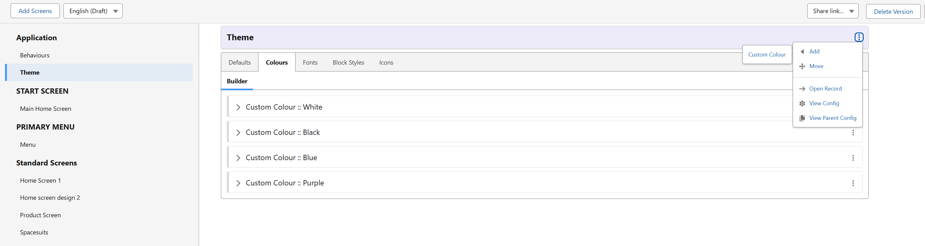Open the English (Draft) language dropdown
This screenshot has height=246, width=925.
point(93,11)
